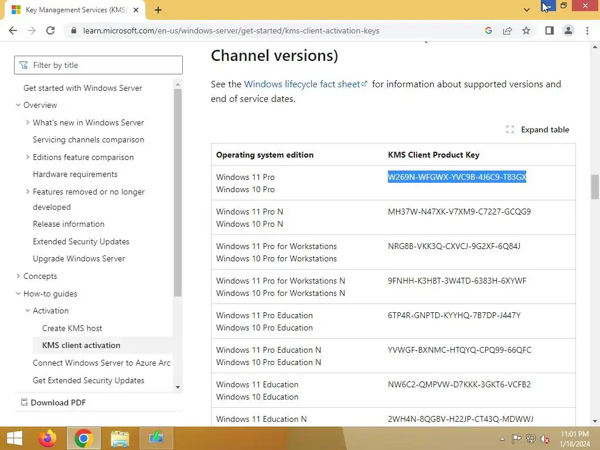Click Download PDF button

point(53,403)
